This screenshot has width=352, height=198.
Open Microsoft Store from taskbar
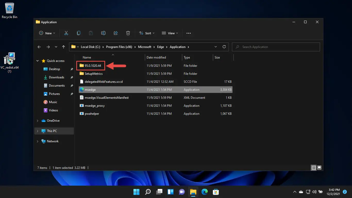coord(216,192)
